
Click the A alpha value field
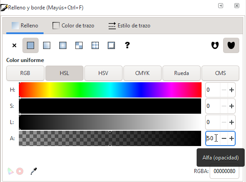[213, 138]
